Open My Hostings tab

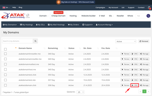(x=26, y=25)
